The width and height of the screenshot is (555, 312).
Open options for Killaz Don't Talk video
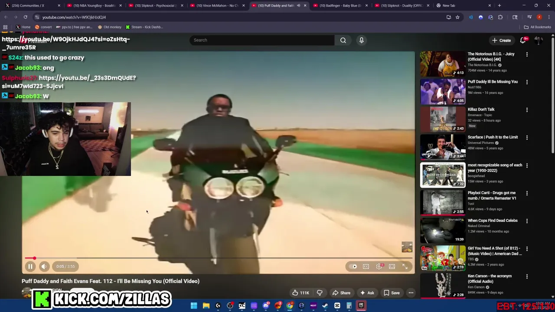(x=527, y=110)
